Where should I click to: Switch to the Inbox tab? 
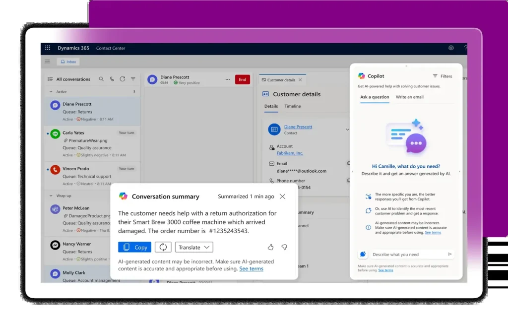tap(68, 62)
